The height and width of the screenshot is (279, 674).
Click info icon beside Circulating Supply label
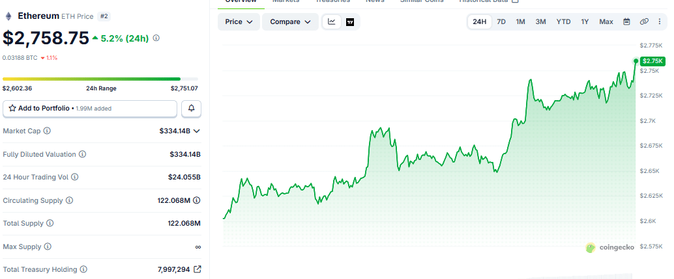[69, 200]
